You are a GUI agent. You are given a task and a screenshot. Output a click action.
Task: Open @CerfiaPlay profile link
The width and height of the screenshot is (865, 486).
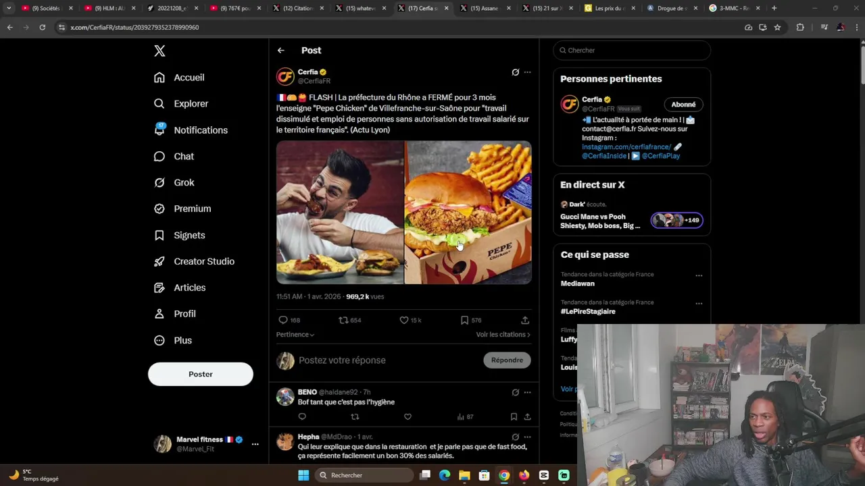click(x=661, y=156)
